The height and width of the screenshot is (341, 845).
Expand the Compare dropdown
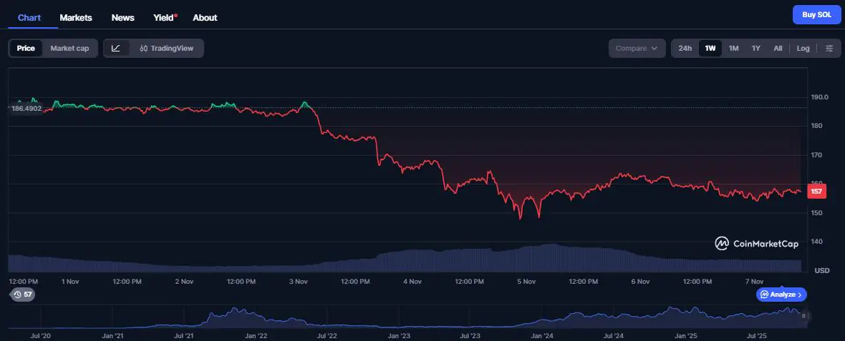(637, 49)
